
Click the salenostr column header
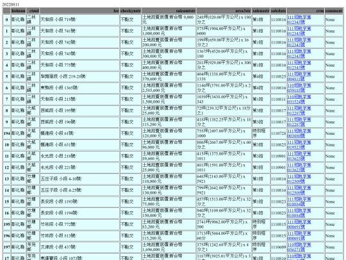coord(261,11)
